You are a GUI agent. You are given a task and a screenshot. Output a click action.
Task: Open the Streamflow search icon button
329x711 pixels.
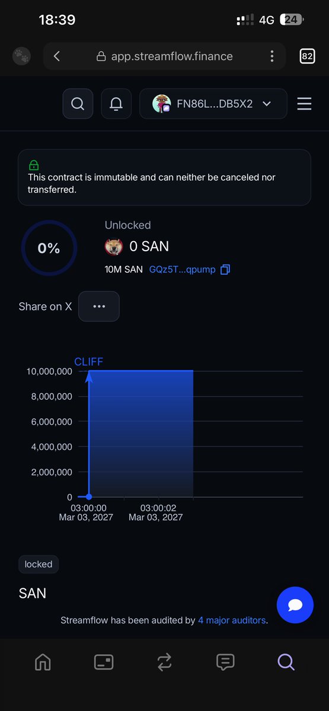78,104
